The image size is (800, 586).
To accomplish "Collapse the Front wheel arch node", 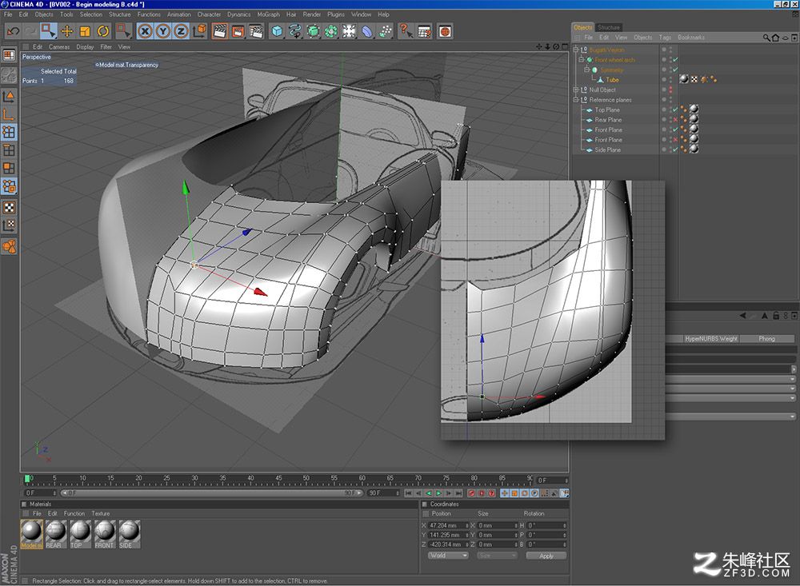I will click(x=581, y=60).
